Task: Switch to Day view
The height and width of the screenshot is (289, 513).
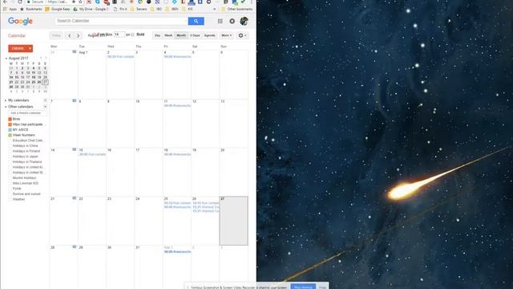Action: coord(157,35)
